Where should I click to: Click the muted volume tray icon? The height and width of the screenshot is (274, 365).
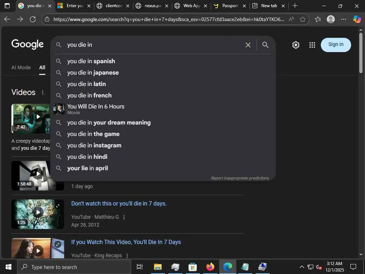click(x=319, y=267)
